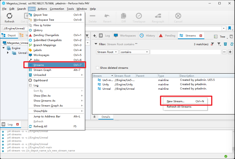Viewport: 235px width, 159px height.
Task: Open the Connection menu
Action: pyautogui.click(x=57, y=9)
